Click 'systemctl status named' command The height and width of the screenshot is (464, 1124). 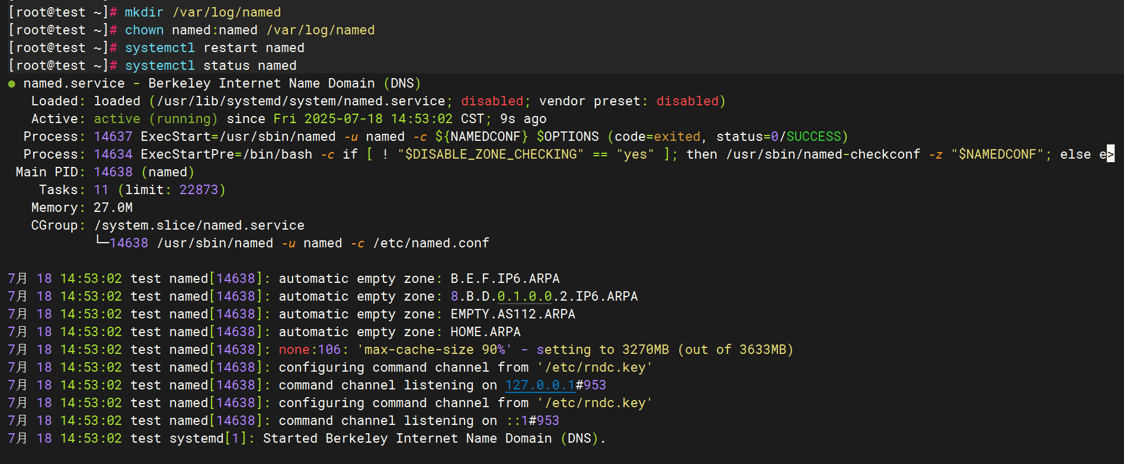[210, 66]
